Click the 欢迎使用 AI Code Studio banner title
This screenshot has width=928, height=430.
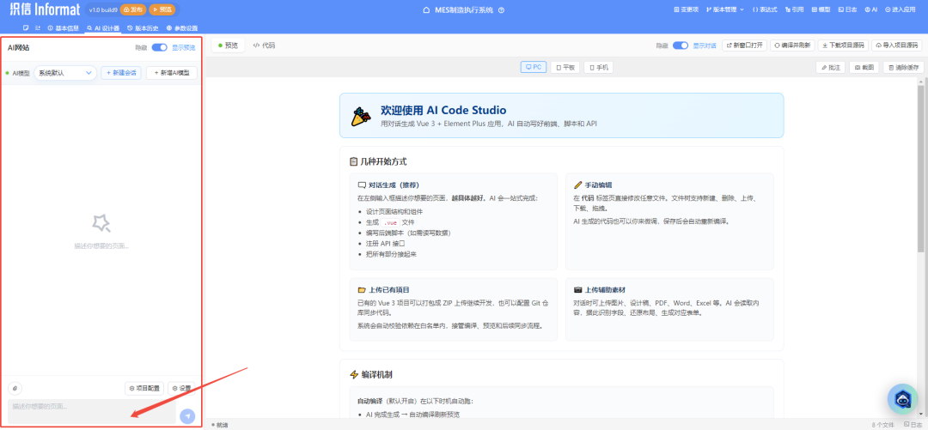(x=443, y=110)
